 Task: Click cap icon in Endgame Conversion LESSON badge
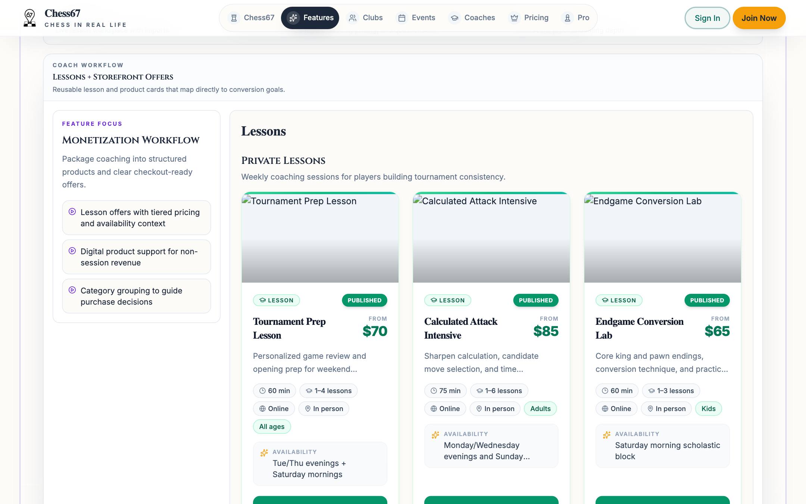click(605, 300)
